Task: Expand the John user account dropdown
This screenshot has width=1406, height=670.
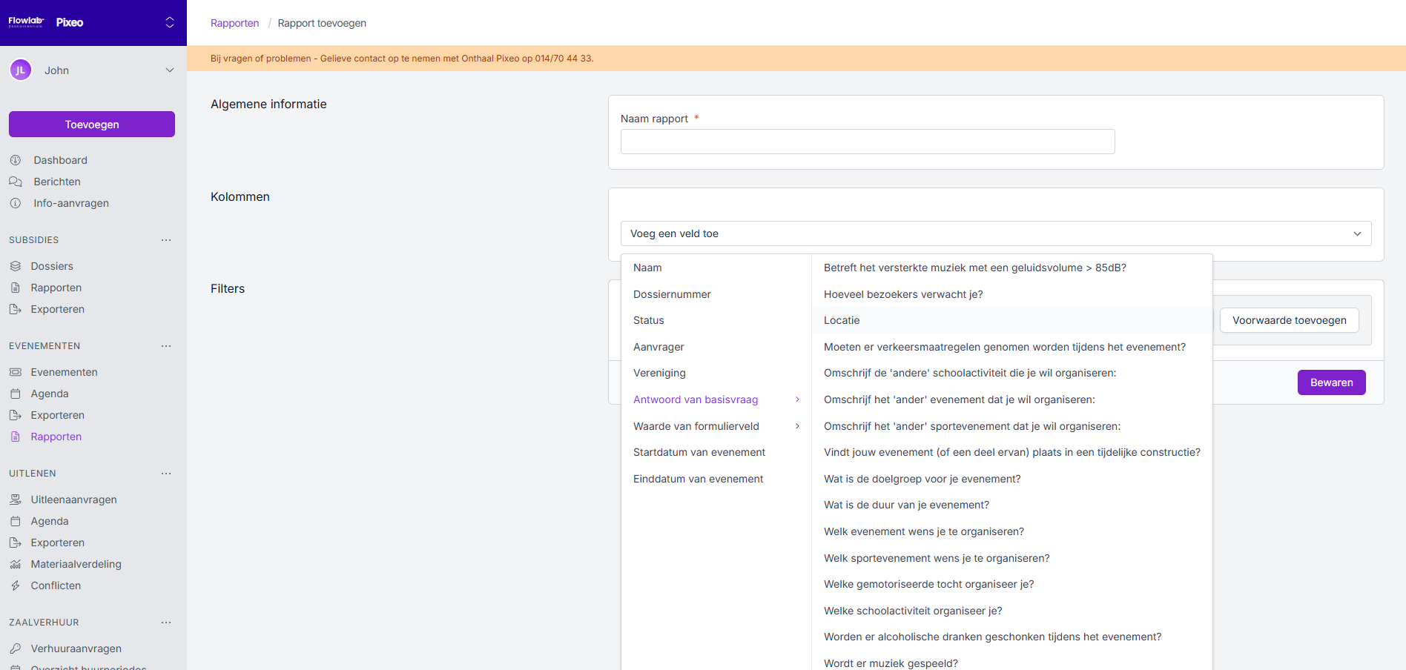Action: click(x=169, y=70)
